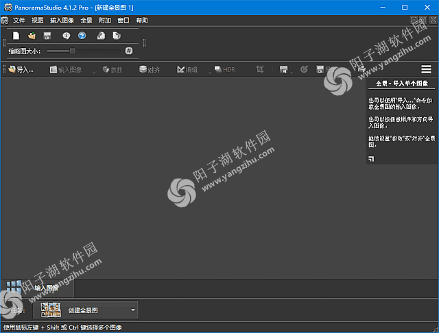Click the print icon in workflow toolbar

[361, 69]
